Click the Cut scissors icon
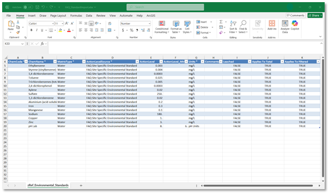 click(18, 22)
